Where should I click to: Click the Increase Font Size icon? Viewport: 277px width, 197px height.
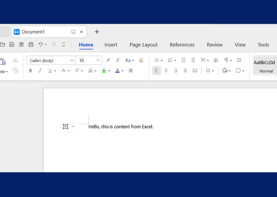click(108, 60)
